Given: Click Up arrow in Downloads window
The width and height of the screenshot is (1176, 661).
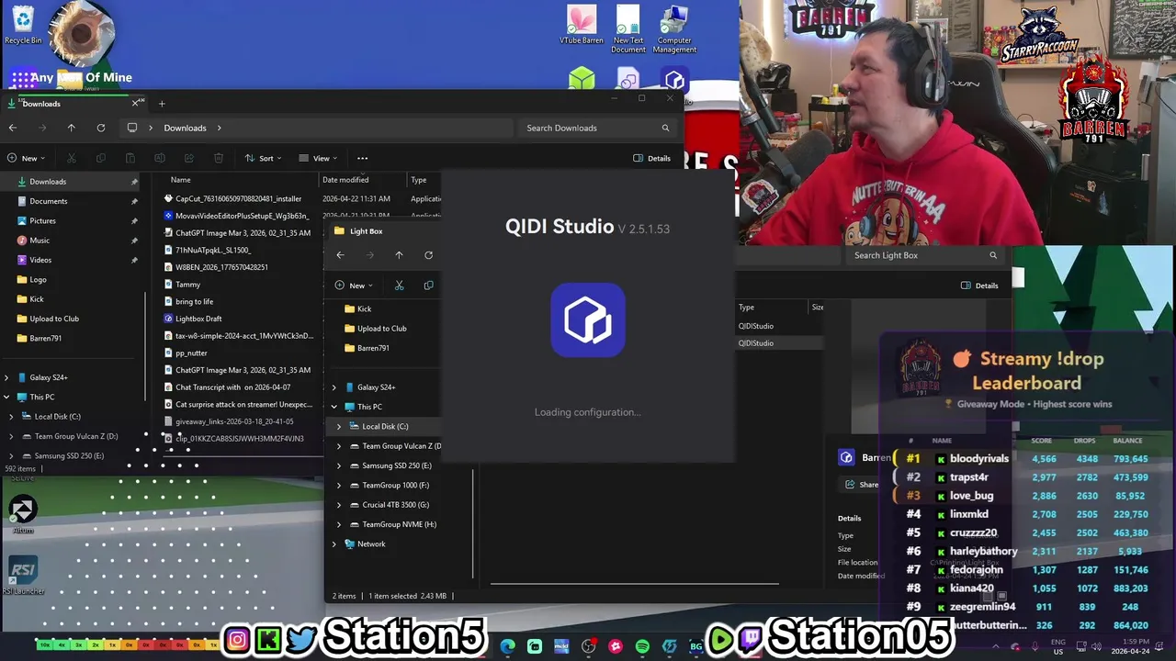Looking at the screenshot, I should point(71,128).
